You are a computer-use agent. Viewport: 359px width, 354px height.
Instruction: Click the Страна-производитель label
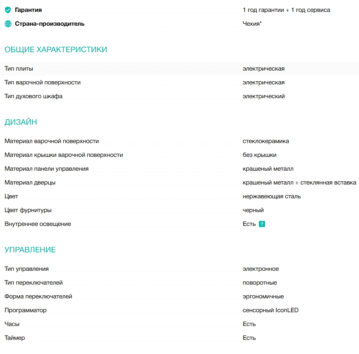[x=49, y=24]
